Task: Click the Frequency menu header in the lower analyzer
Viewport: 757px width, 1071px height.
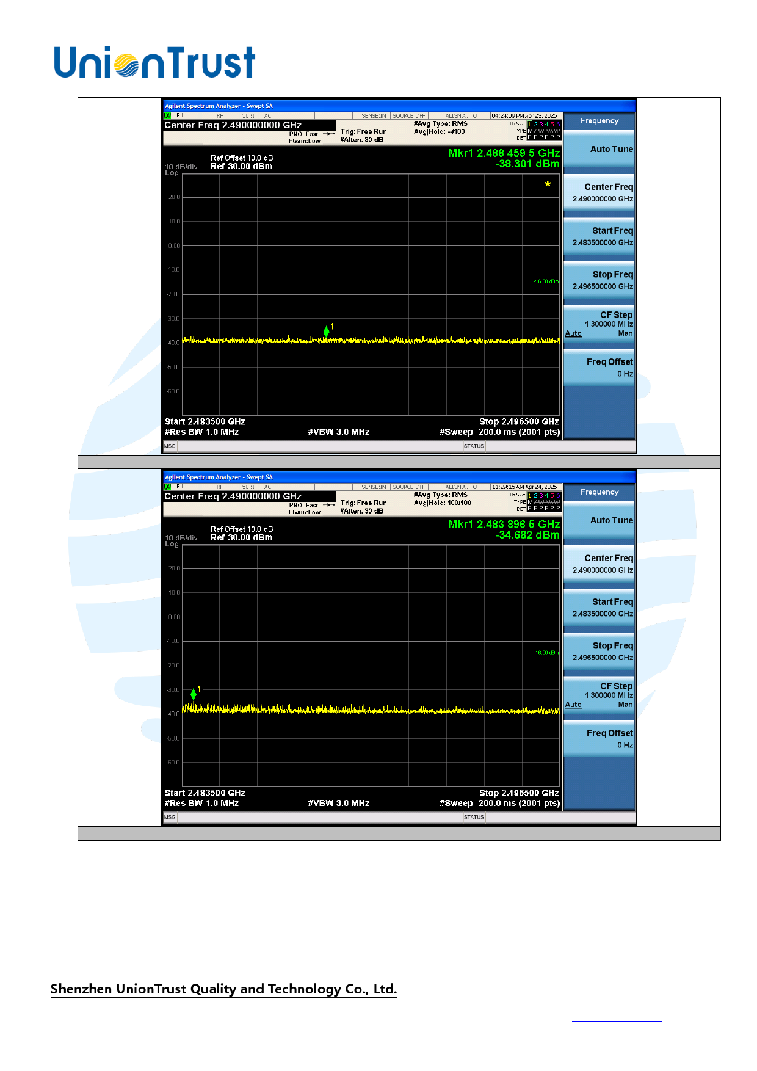Action: [x=599, y=492]
